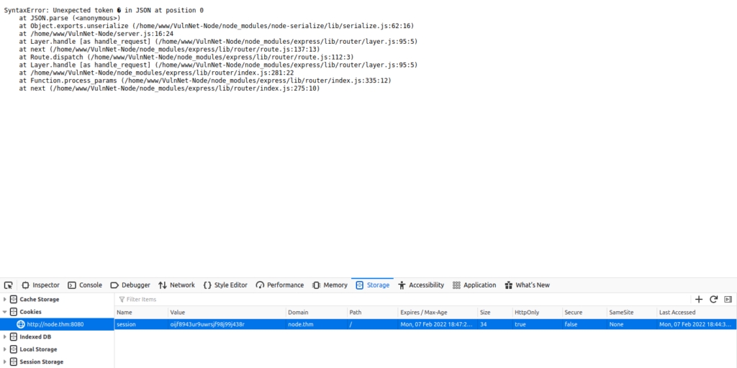The height and width of the screenshot is (368, 737).
Task: Open the Style Editor tab
Action: (x=225, y=285)
